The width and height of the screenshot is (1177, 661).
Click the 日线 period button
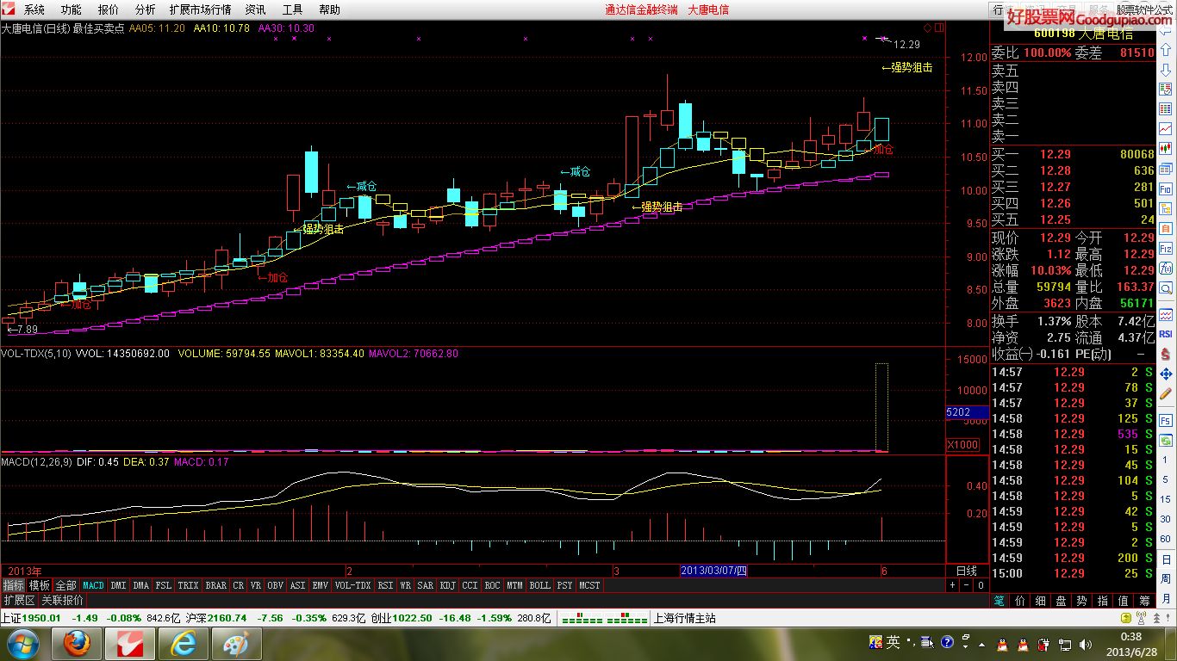tap(967, 571)
